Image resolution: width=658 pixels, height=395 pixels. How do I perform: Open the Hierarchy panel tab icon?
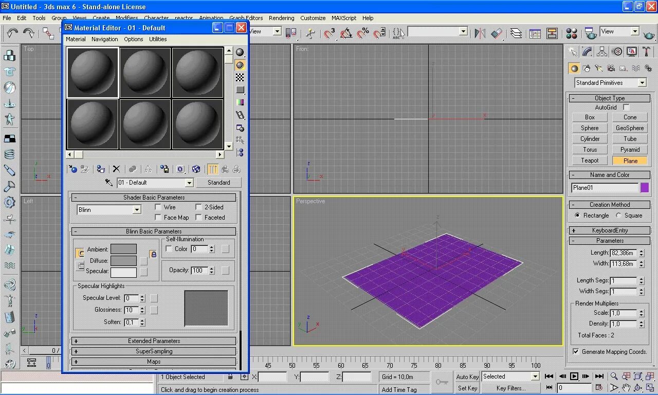point(601,51)
